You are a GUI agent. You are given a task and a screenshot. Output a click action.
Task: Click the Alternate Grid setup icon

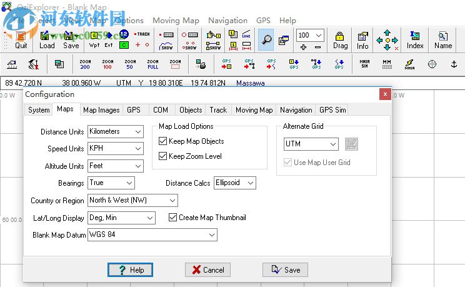coord(351,144)
